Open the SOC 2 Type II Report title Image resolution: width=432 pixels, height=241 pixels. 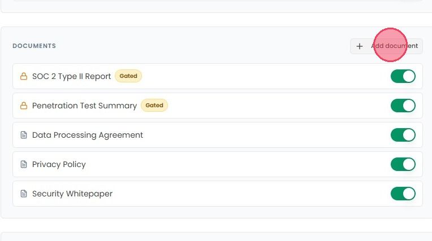point(71,76)
